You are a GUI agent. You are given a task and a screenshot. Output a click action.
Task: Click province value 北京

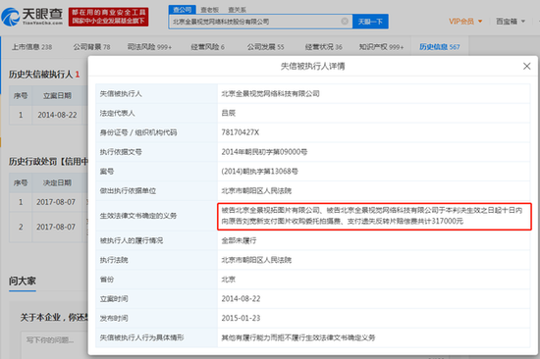229,280
